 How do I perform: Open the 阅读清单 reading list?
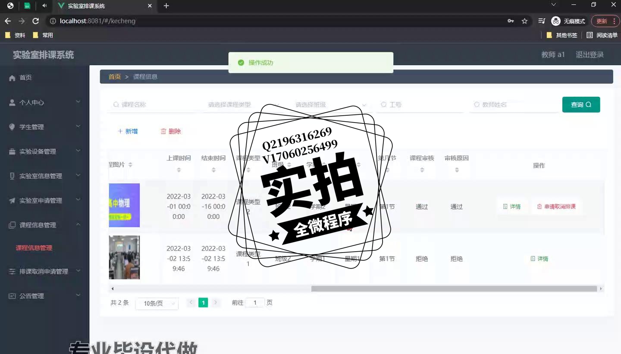tap(602, 35)
